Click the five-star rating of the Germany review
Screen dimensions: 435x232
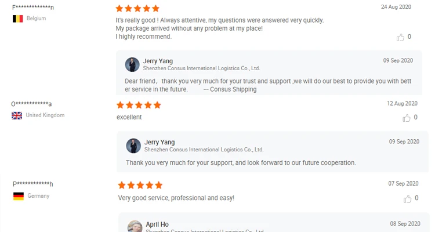pos(140,185)
